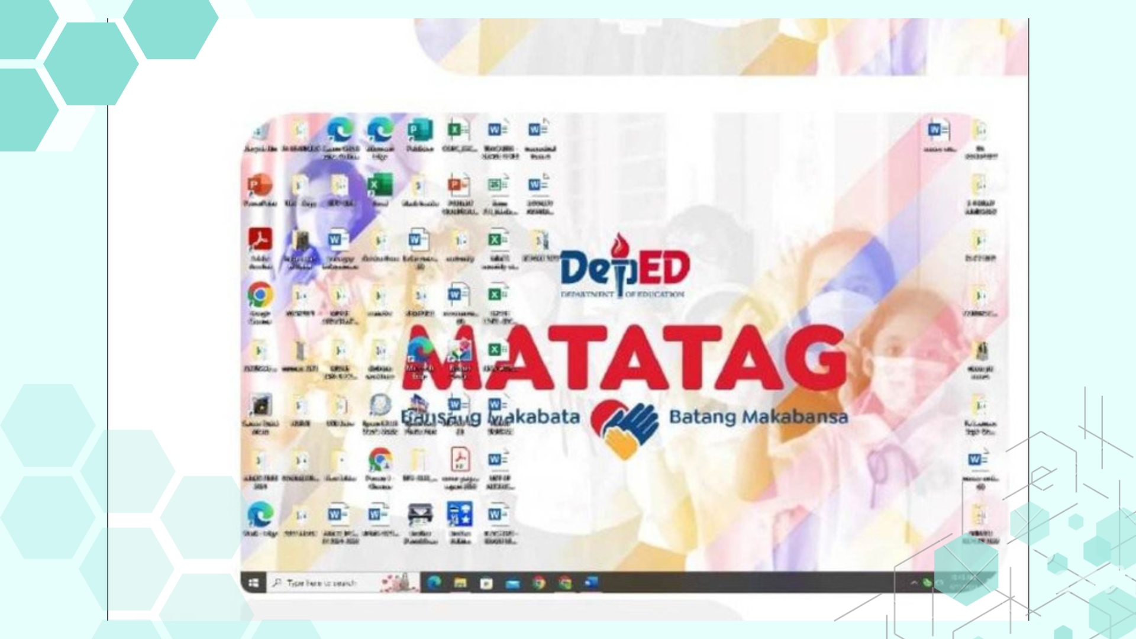The image size is (1136, 639).
Task: Open the Edge shortcut in bottom-left desktop corner
Action: [260, 515]
